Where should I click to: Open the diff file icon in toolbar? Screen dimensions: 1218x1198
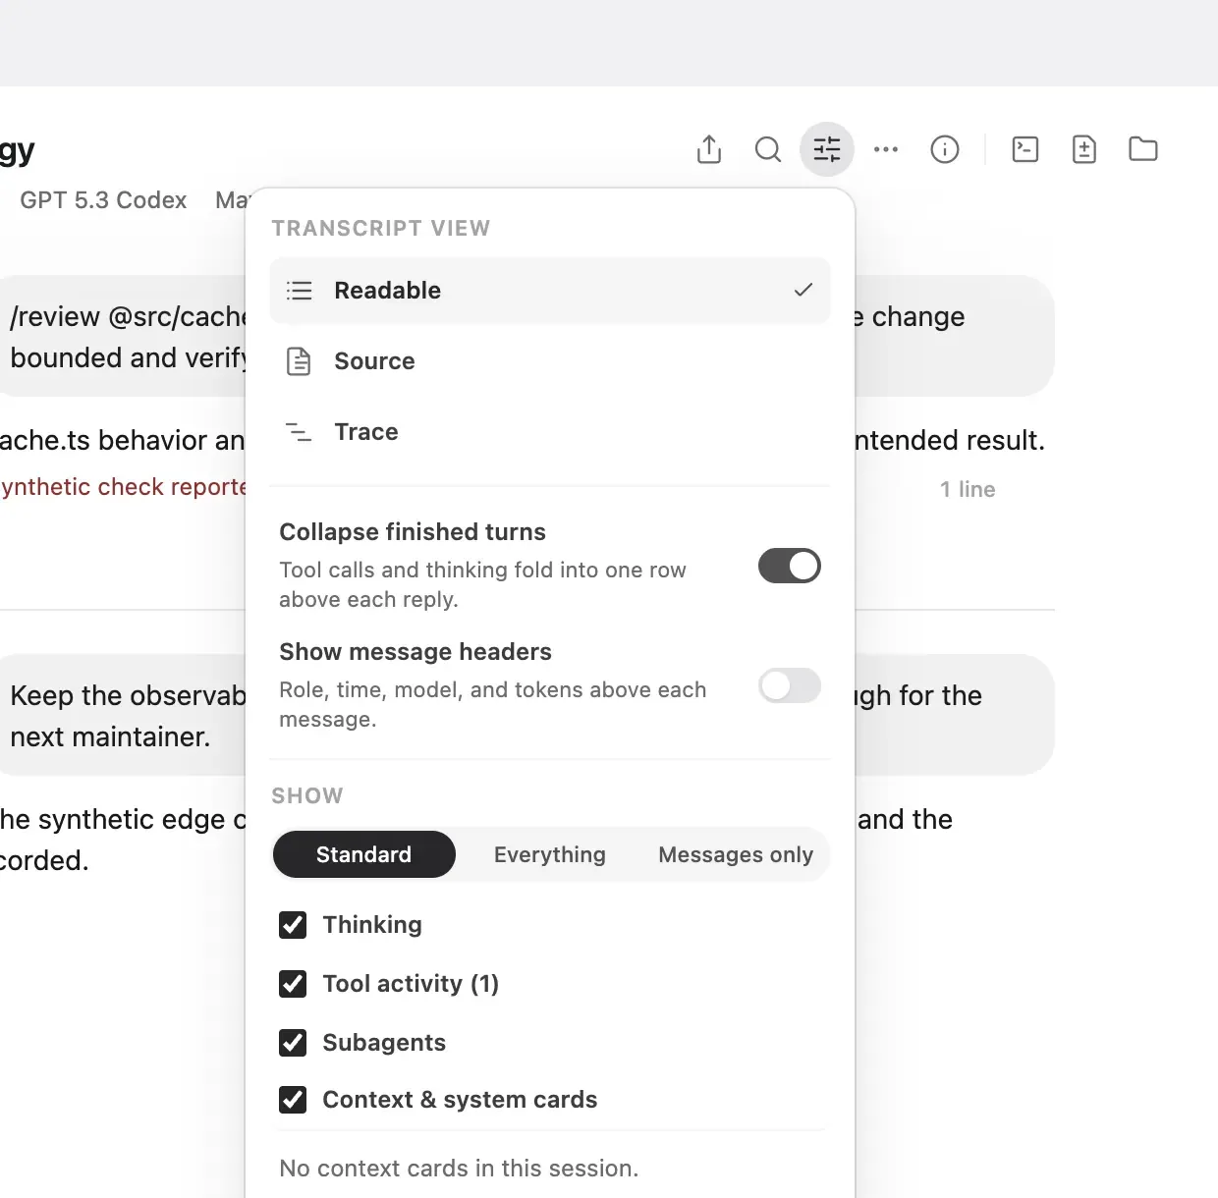(1084, 149)
